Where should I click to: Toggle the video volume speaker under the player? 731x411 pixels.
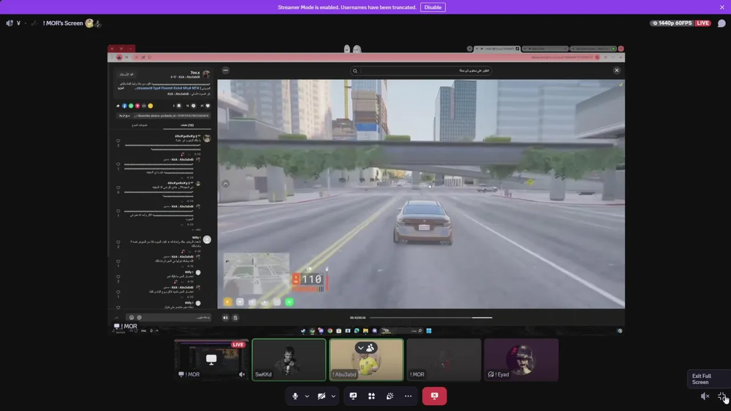pyautogui.click(x=225, y=318)
